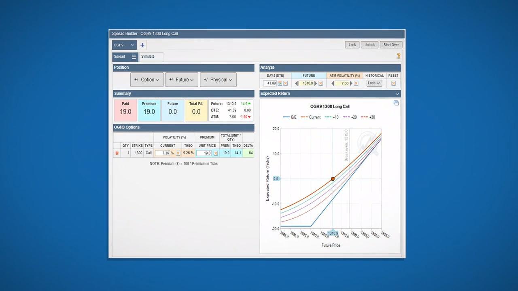The image size is (518, 291).
Task: Open the +/- Option dropdown
Action: 147,80
